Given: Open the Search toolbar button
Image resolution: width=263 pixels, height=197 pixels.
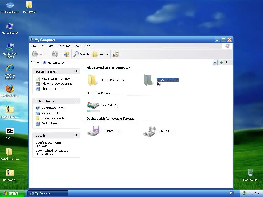Looking at the screenshot, I should coord(81,54).
